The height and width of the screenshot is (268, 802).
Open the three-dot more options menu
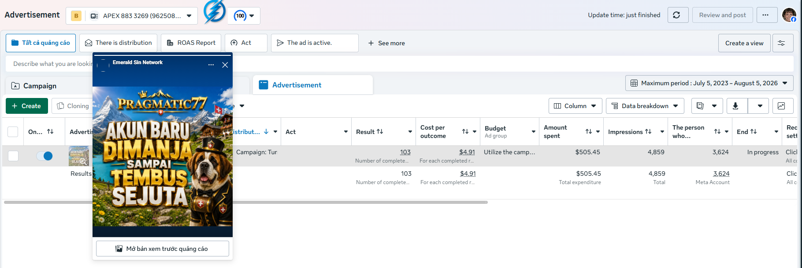click(x=767, y=15)
